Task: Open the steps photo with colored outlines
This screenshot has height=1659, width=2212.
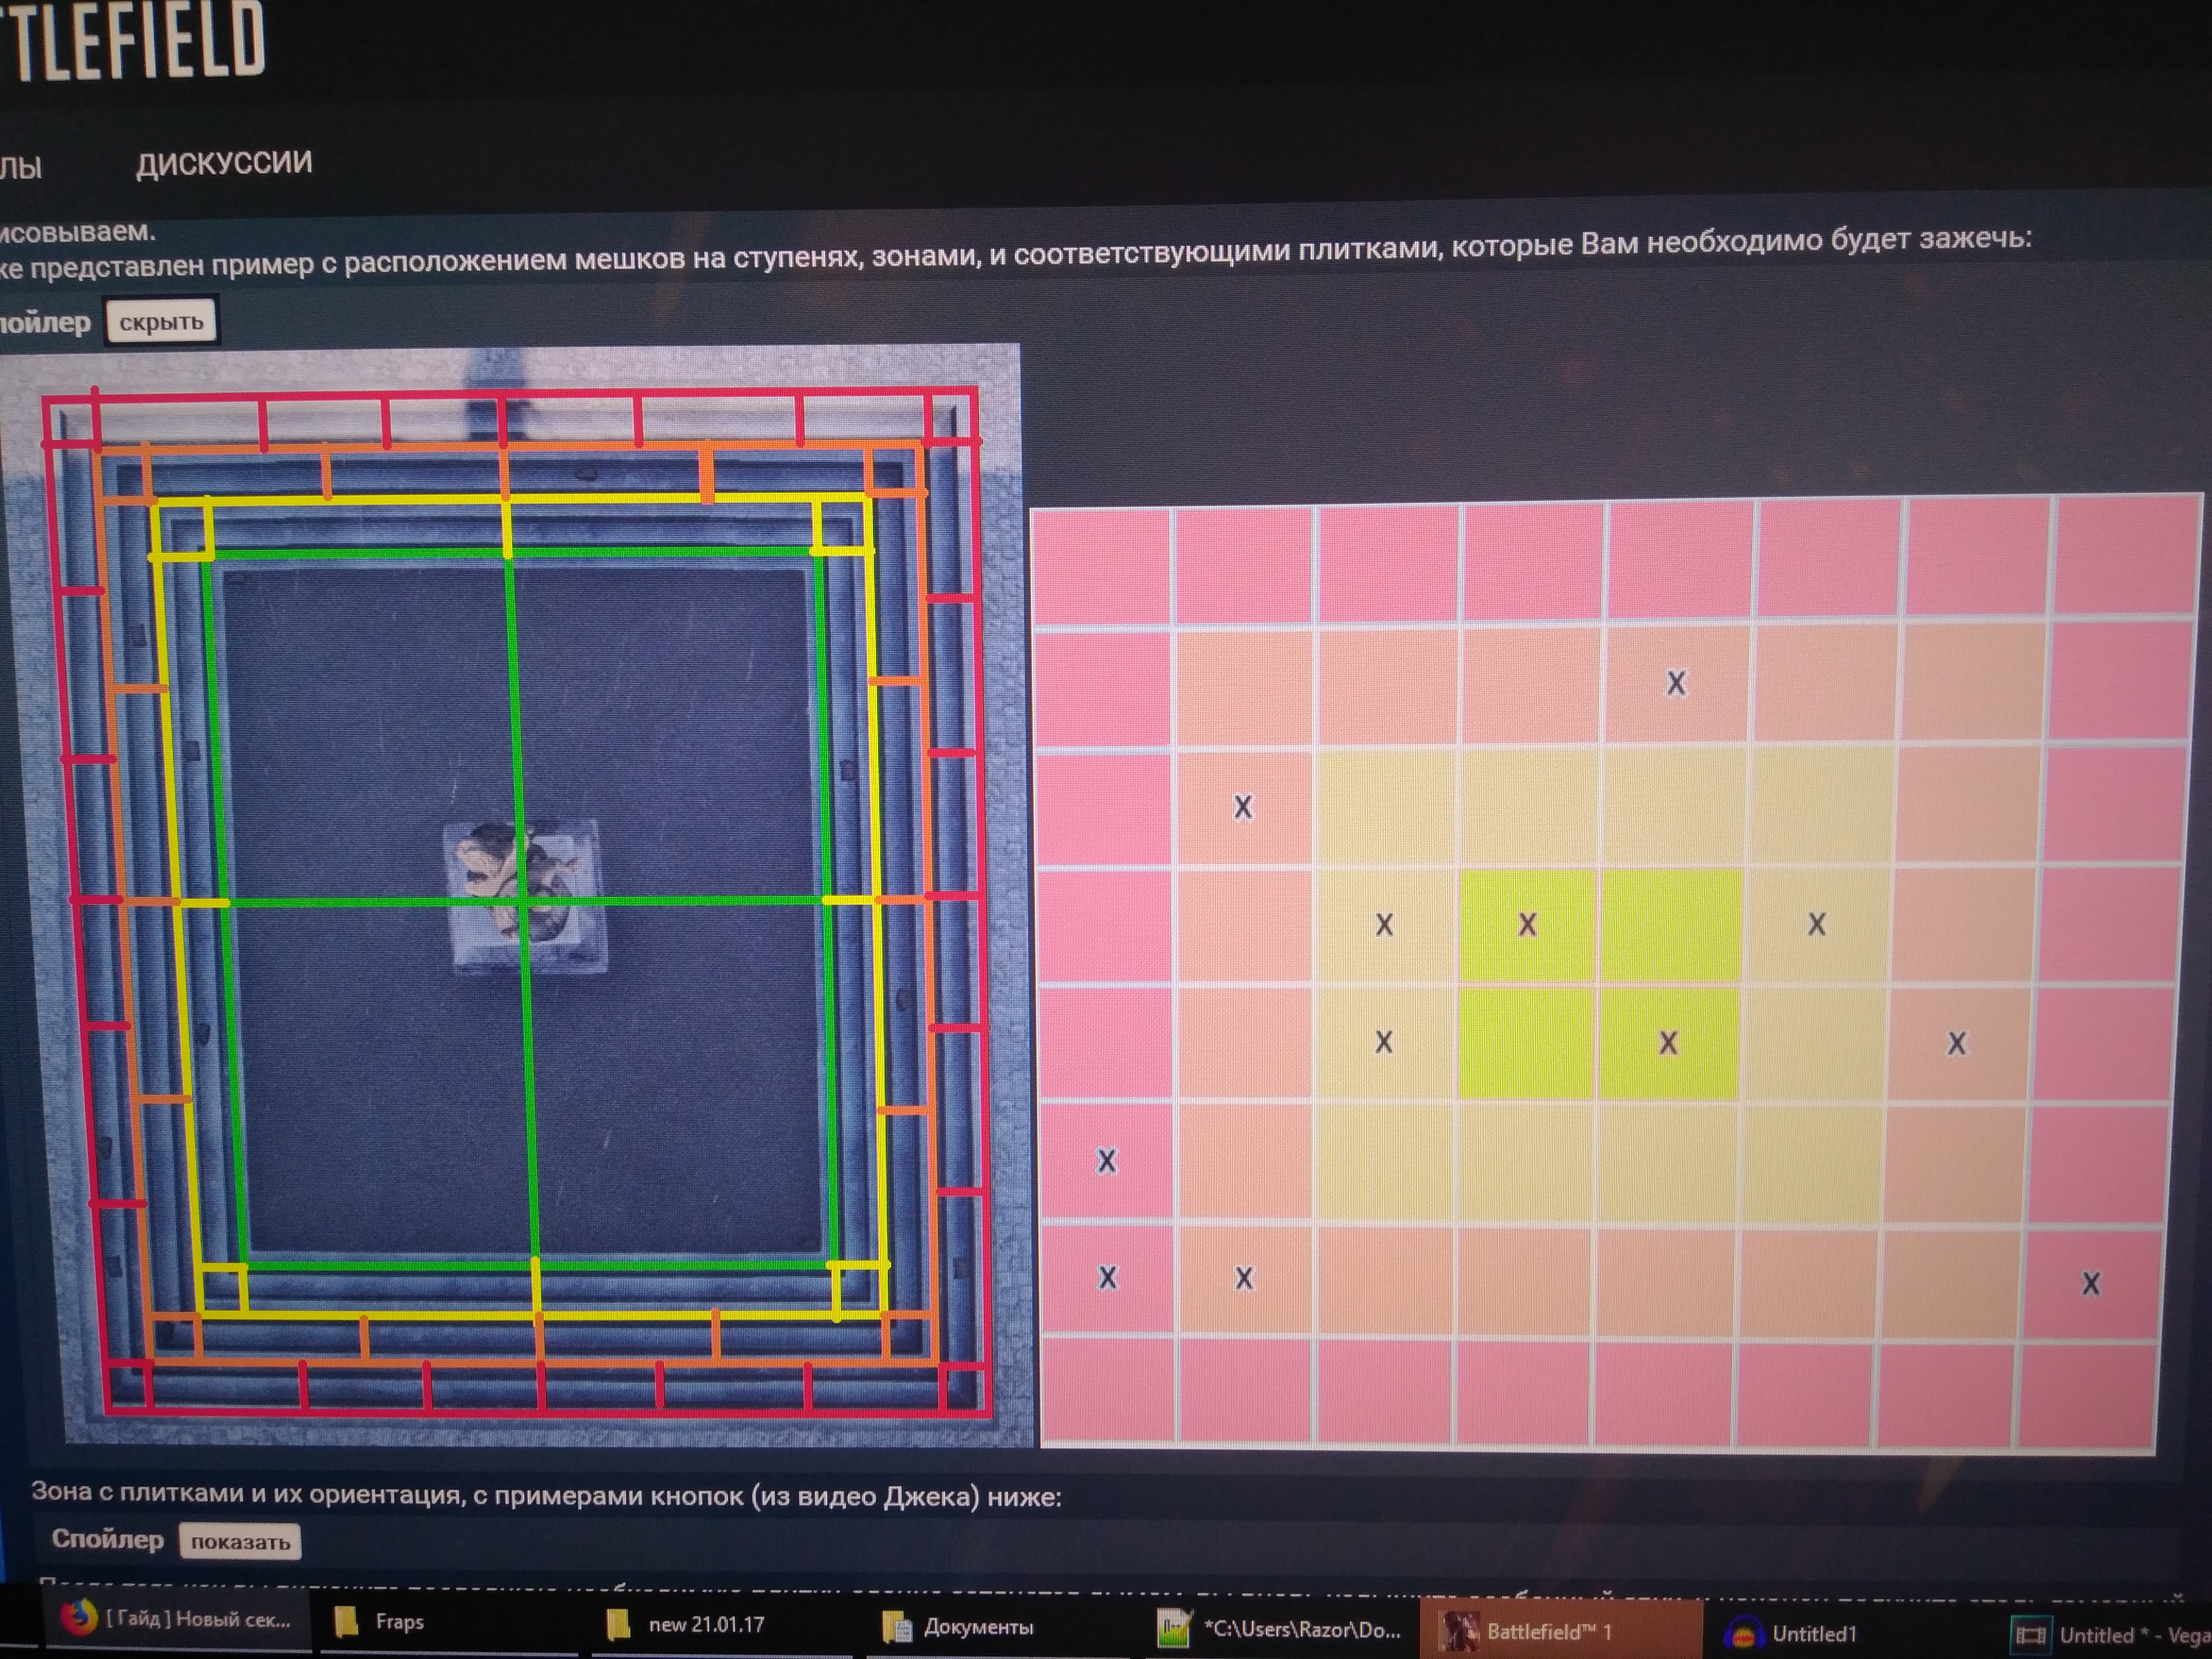Action: pos(517,895)
